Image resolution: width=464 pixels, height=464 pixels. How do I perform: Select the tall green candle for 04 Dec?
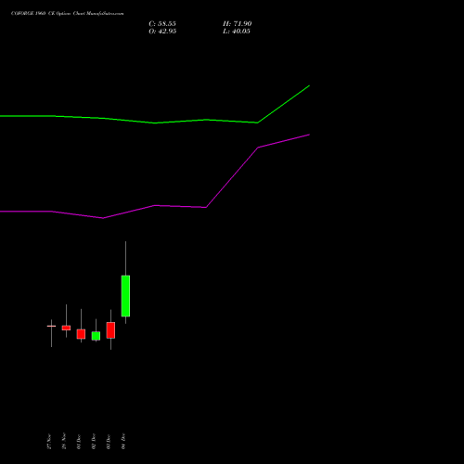point(125,296)
